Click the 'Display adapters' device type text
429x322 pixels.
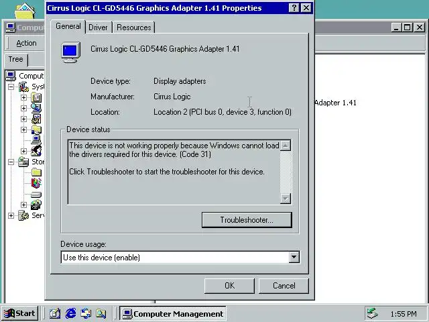[180, 81]
